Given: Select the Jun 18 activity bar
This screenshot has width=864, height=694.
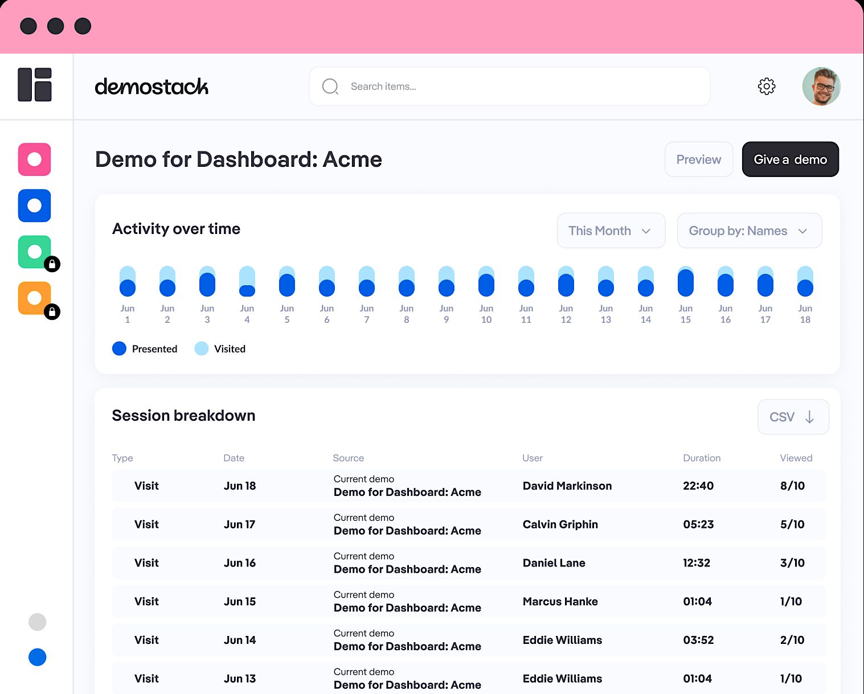Looking at the screenshot, I should pyautogui.click(x=805, y=281).
